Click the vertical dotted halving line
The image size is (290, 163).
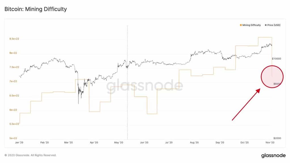[127, 82]
